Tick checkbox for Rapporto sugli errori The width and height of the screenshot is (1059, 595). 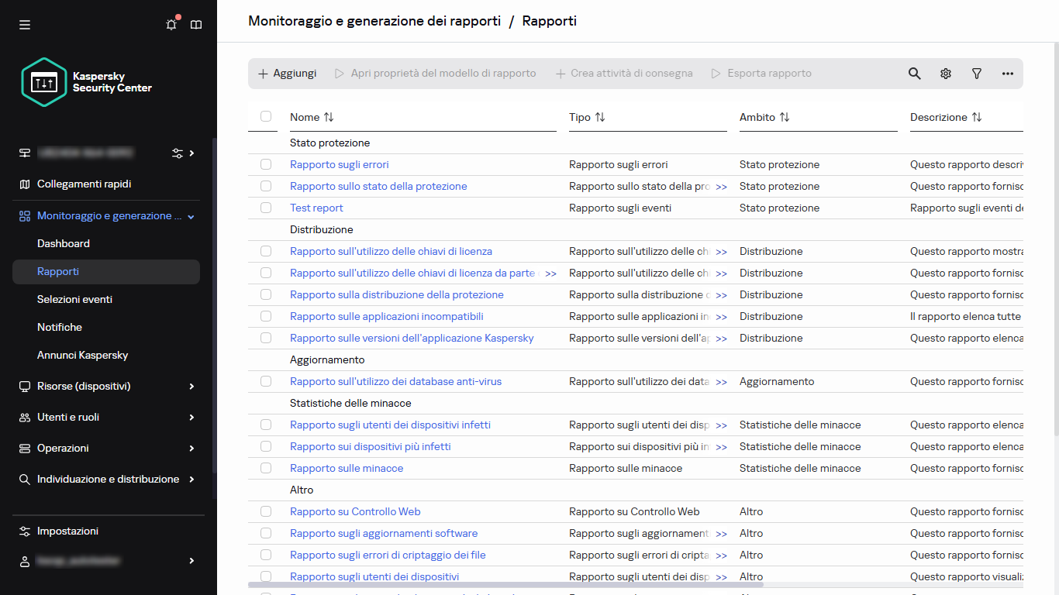coord(266,164)
